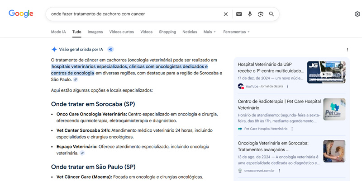
Task: Submit search with the magnifying glass icon
Action: (271, 14)
